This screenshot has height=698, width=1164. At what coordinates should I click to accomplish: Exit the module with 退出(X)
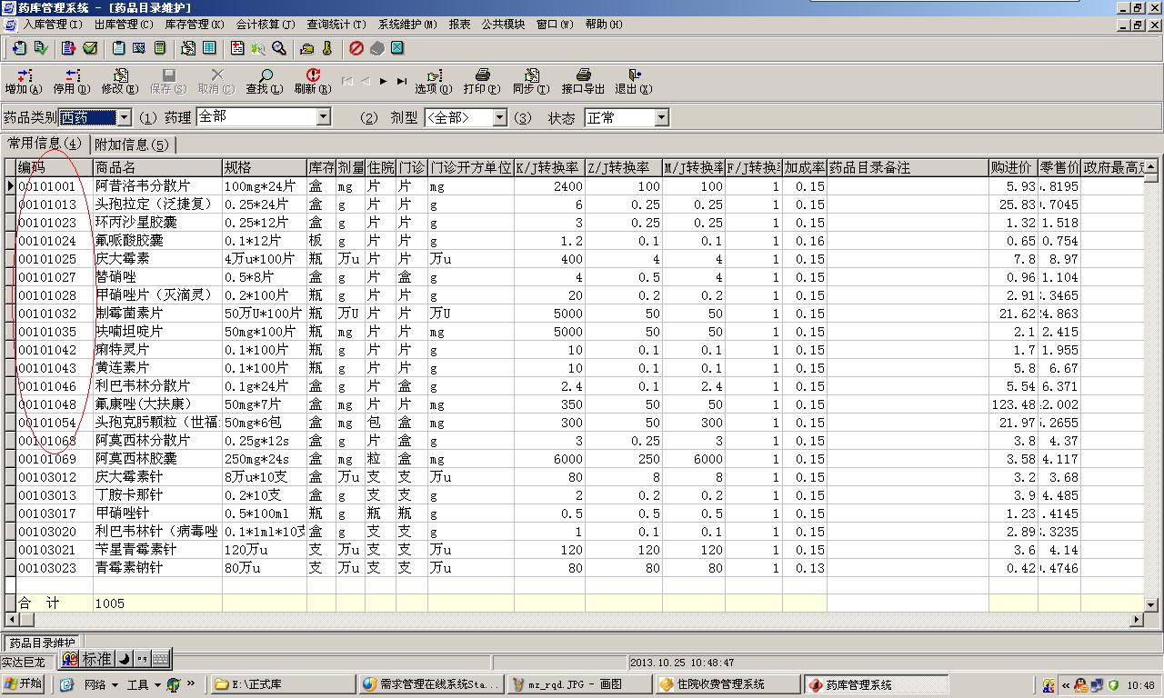pos(633,82)
